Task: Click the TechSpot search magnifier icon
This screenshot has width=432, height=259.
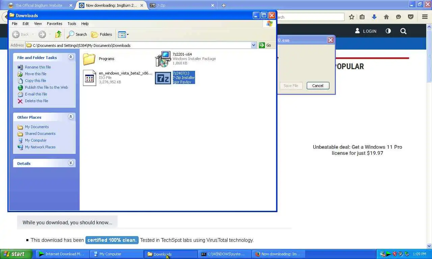Action: [x=403, y=31]
